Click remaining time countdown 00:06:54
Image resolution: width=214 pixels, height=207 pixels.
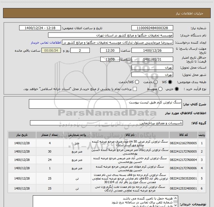click(51, 51)
